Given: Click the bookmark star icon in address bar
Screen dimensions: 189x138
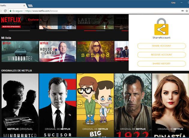Looking at the screenshot, I should point(187,11).
